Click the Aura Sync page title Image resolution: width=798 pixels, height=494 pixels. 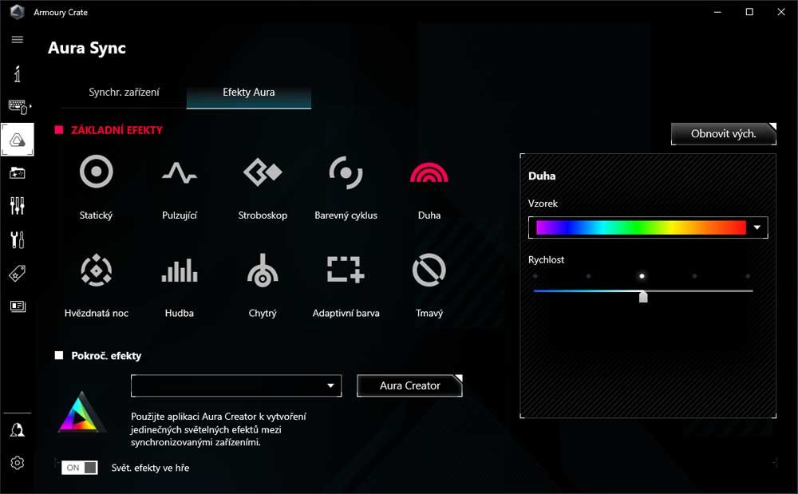click(x=87, y=48)
